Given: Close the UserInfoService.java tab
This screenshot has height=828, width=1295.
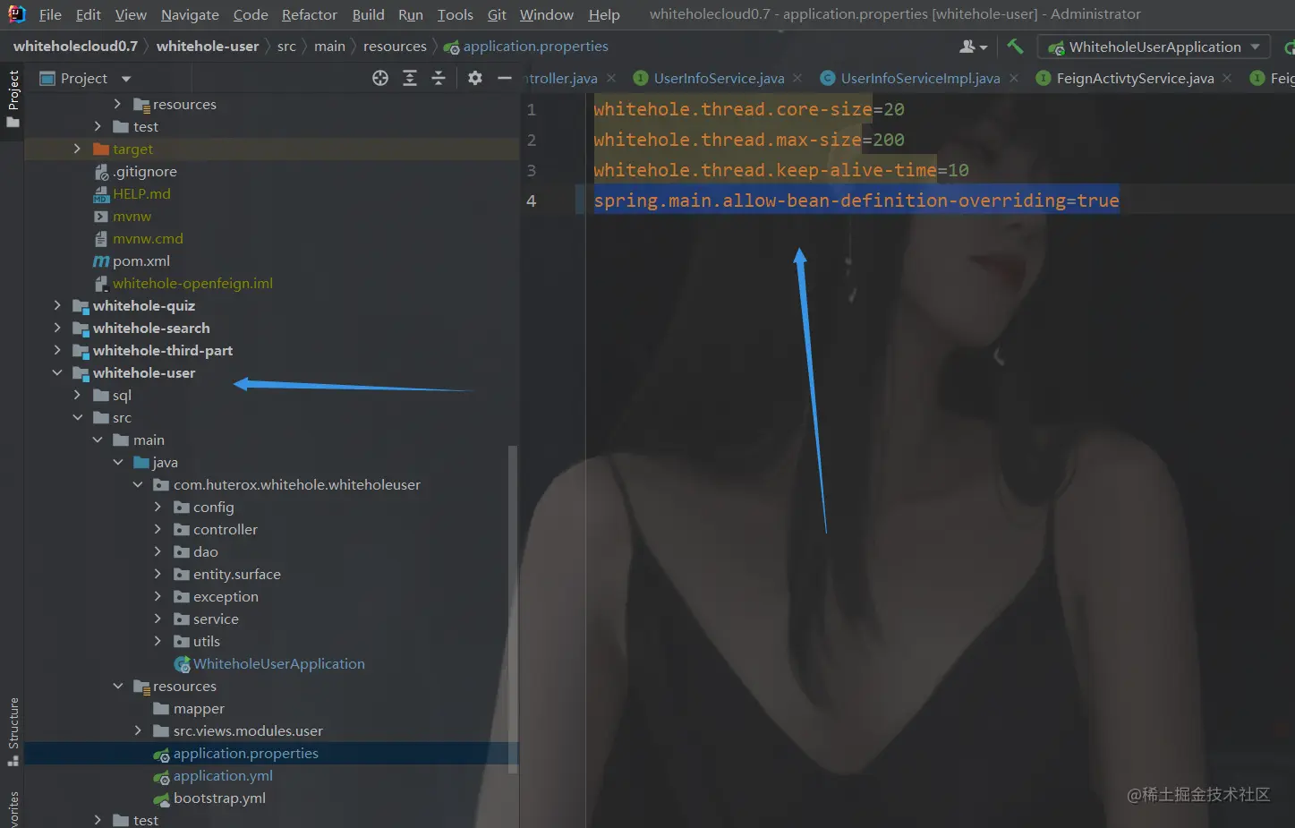Looking at the screenshot, I should click(x=797, y=78).
